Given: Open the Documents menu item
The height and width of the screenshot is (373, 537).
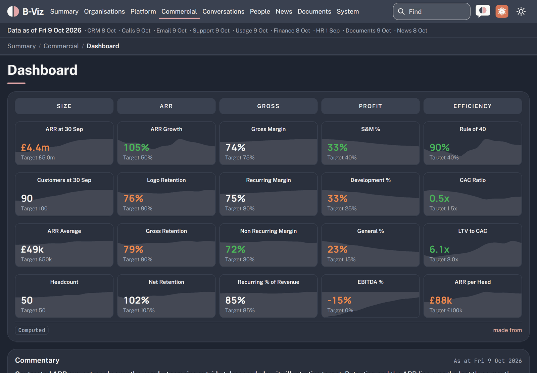Looking at the screenshot, I should point(314,11).
